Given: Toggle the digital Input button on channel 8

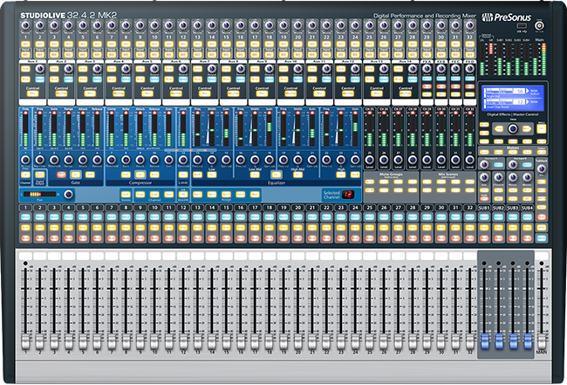Looking at the screenshot, I should pos(126,55).
